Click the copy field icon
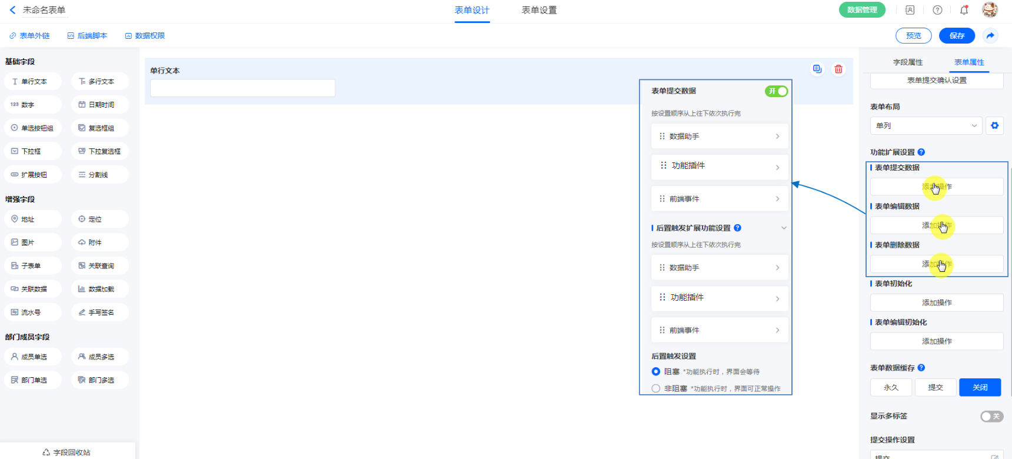The width and height of the screenshot is (1012, 459). [817, 69]
